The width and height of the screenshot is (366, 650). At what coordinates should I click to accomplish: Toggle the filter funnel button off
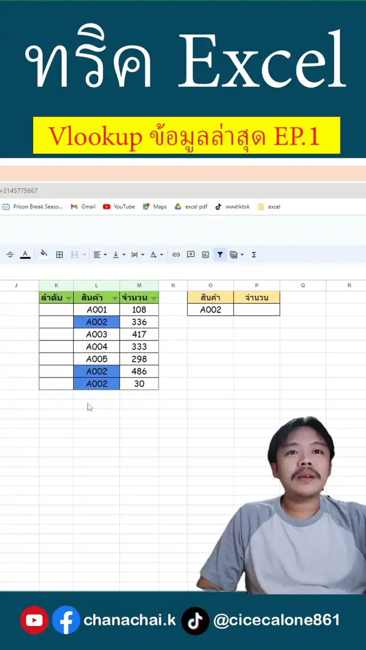pos(220,255)
